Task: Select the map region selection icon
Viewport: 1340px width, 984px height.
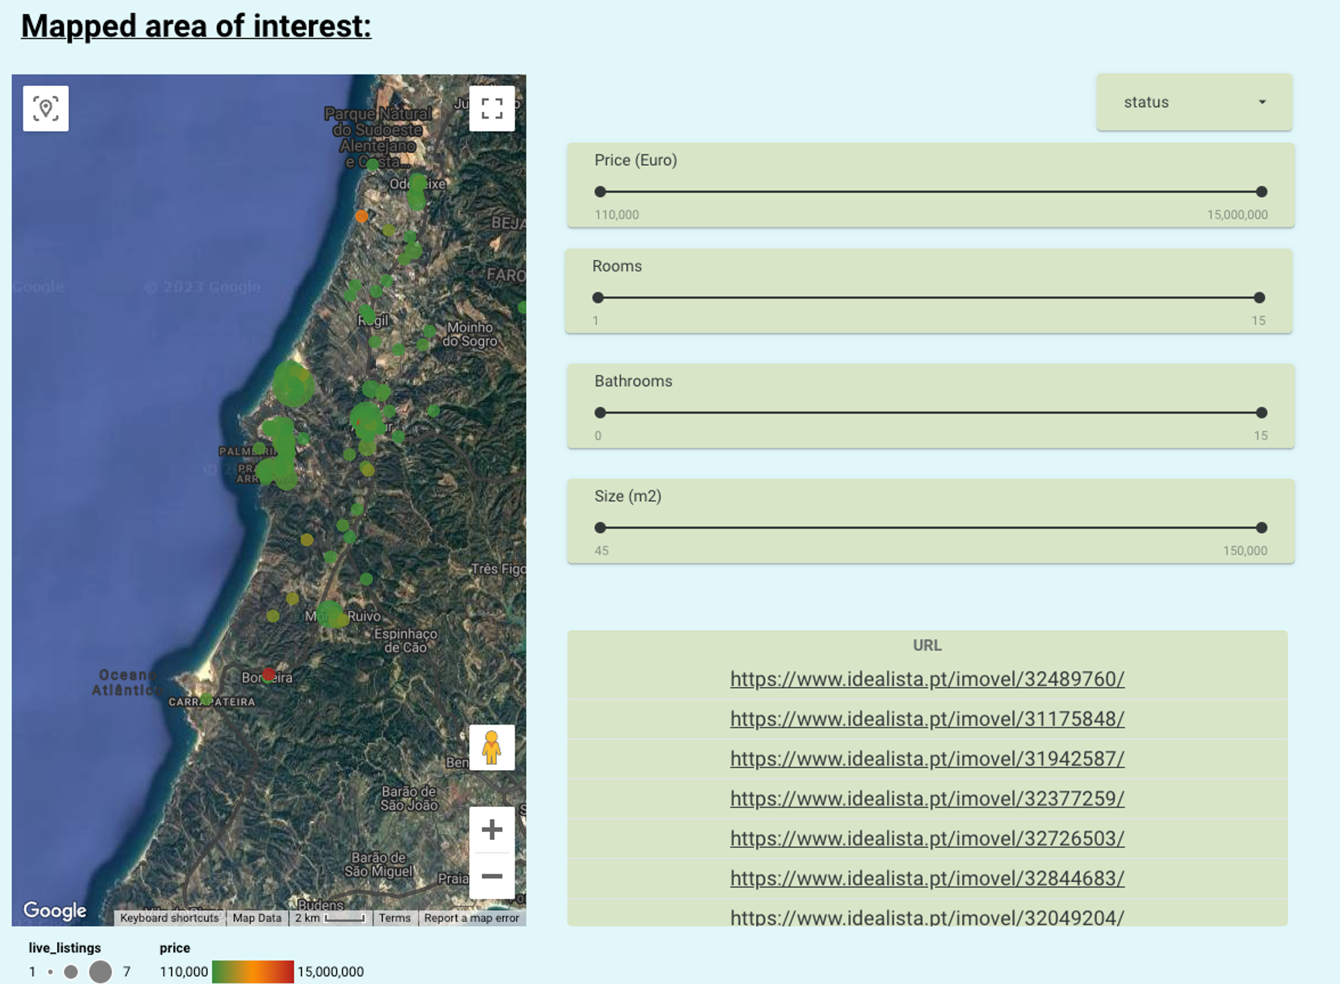Action: pos(44,107)
